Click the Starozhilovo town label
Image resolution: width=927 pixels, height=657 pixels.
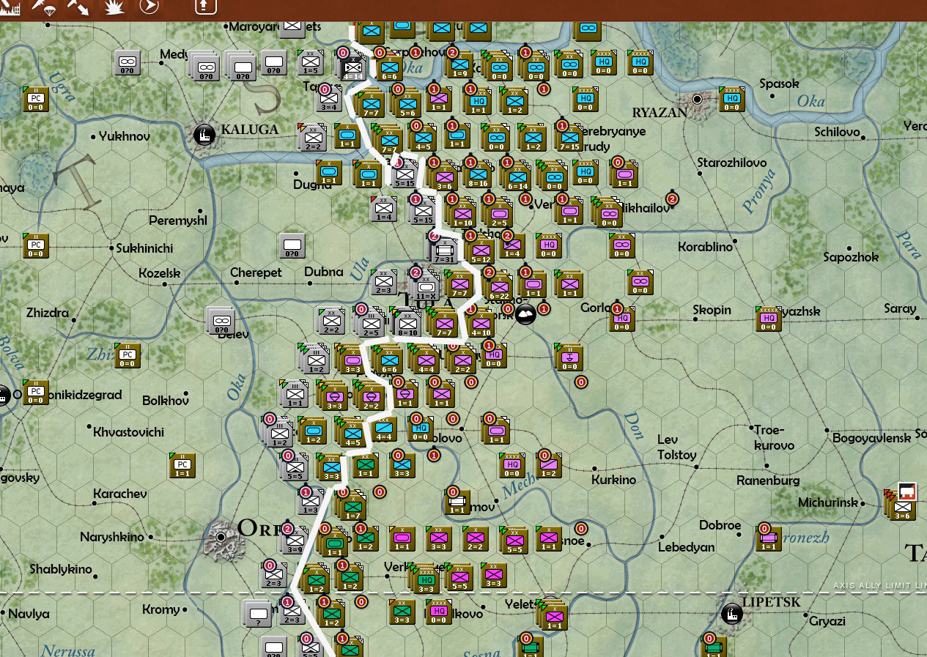coord(732,163)
